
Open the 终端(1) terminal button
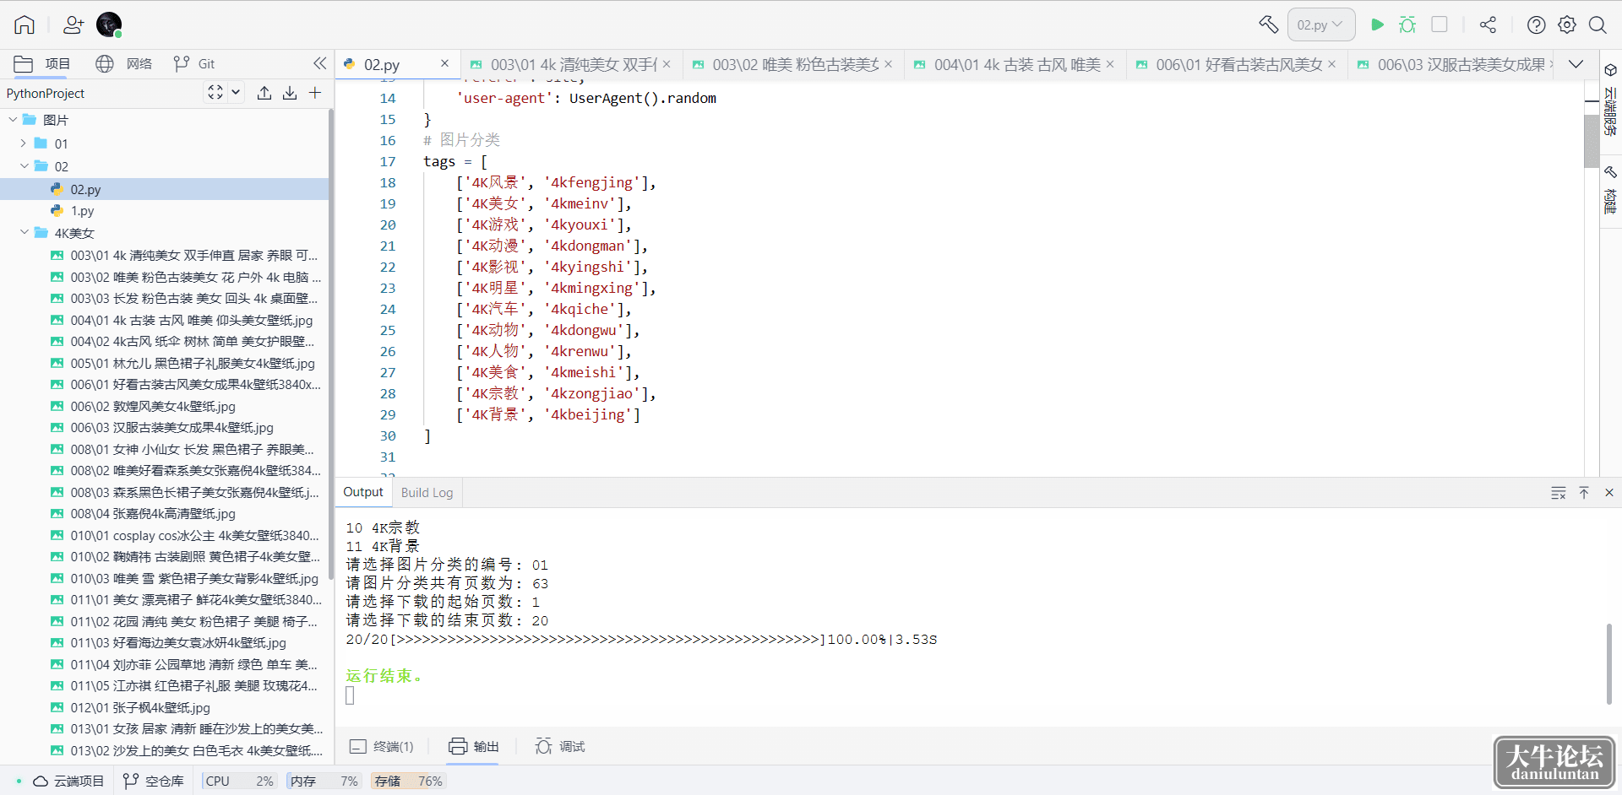coord(382,746)
